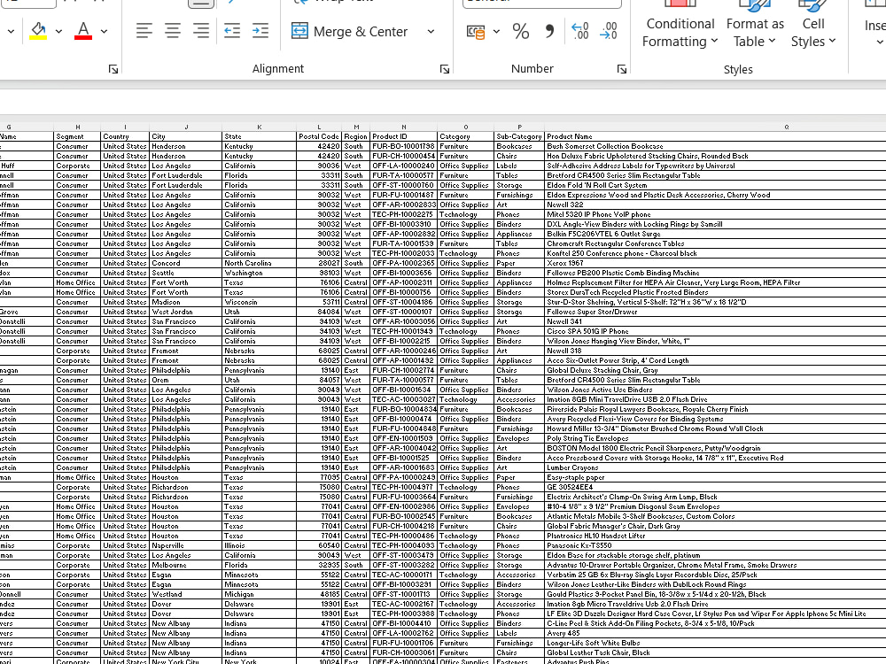This screenshot has height=664, width=886.
Task: Select the North Carolina state cell
Action: [x=259, y=263]
